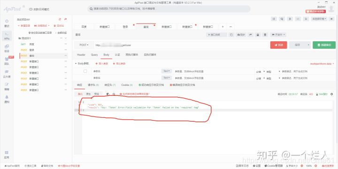Click the red Send button
This screenshot has width=338, height=169.
coord(279,45)
